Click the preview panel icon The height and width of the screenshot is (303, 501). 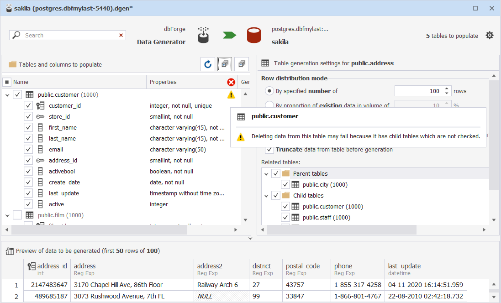tap(10, 251)
